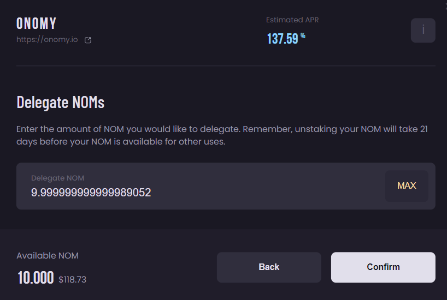Viewport: 447px width, 300px height.
Task: Select the Estimated APR label
Action: pos(292,20)
